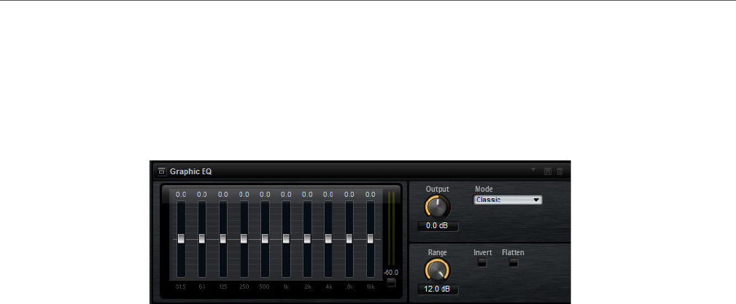Viewport: 736px width, 304px height.
Task: Click the Output knob
Action: (437, 207)
